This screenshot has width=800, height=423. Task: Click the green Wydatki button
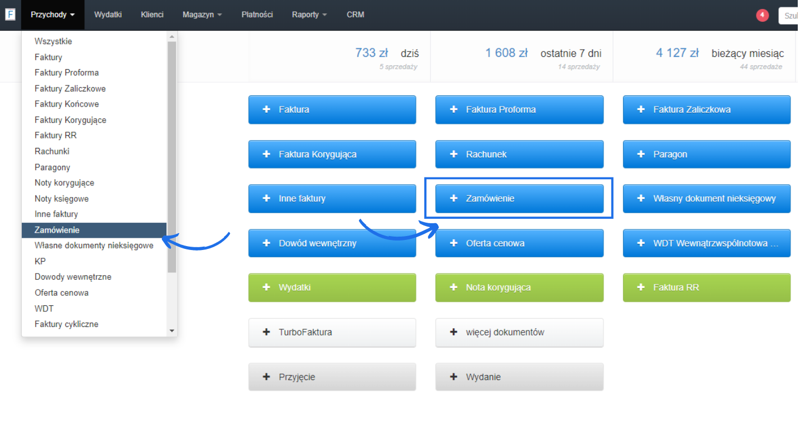332,287
